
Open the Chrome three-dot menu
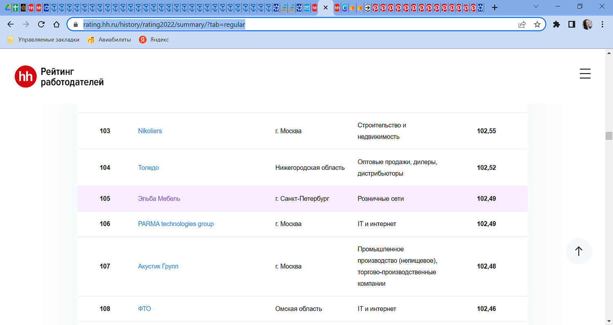pyautogui.click(x=602, y=25)
